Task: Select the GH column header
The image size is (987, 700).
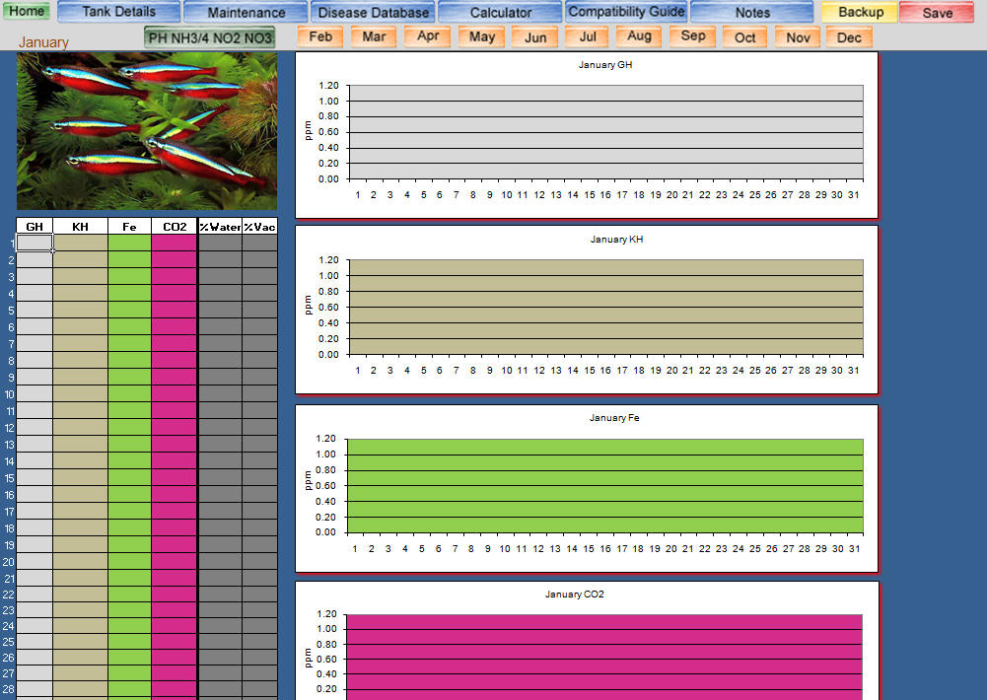Action: coord(35,226)
